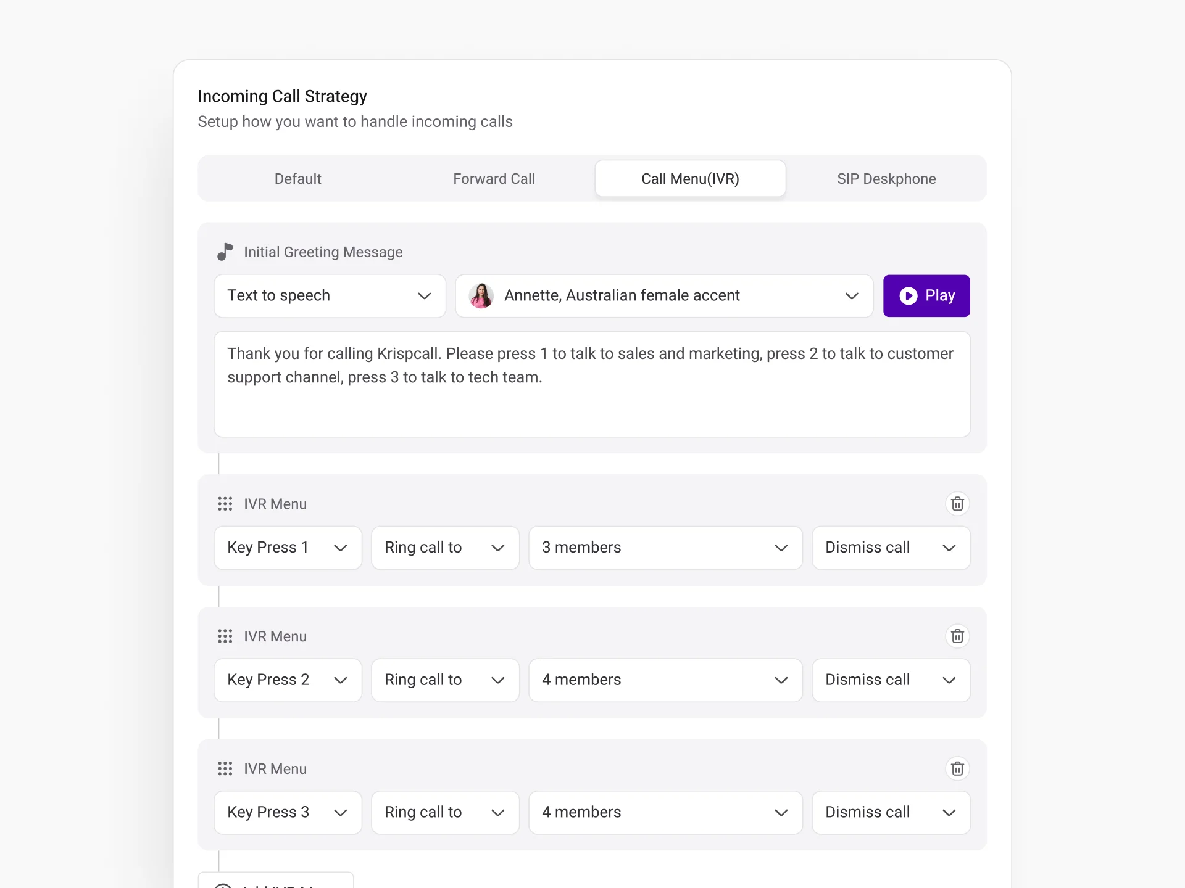1185x888 pixels.
Task: Delete the Key Press 1 IVR Menu
Action: coord(957,504)
